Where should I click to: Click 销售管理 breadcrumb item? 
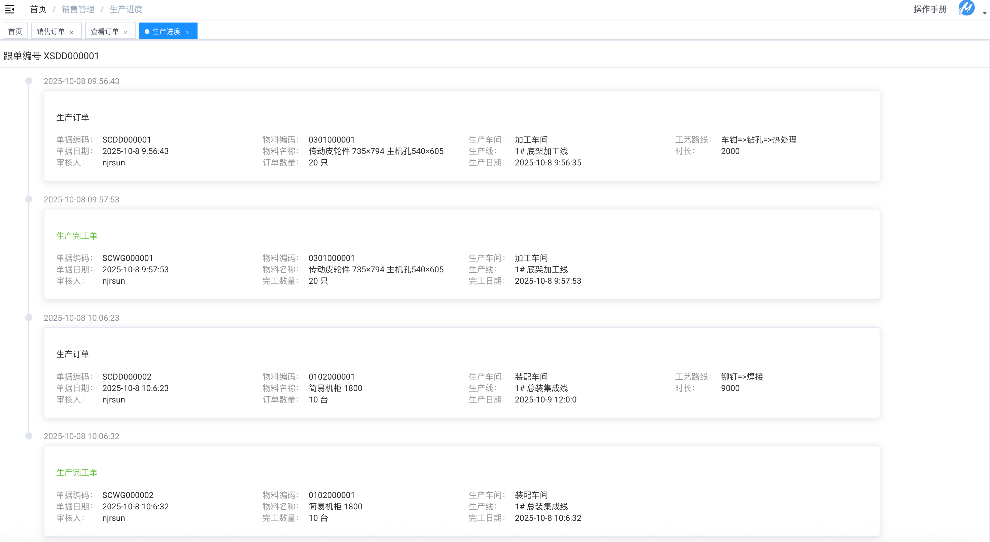click(78, 9)
